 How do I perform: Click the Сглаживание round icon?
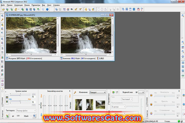coord(151,113)
